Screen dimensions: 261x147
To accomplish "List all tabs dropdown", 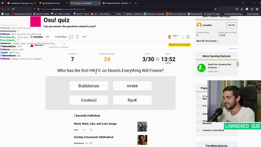I will coord(243,3).
